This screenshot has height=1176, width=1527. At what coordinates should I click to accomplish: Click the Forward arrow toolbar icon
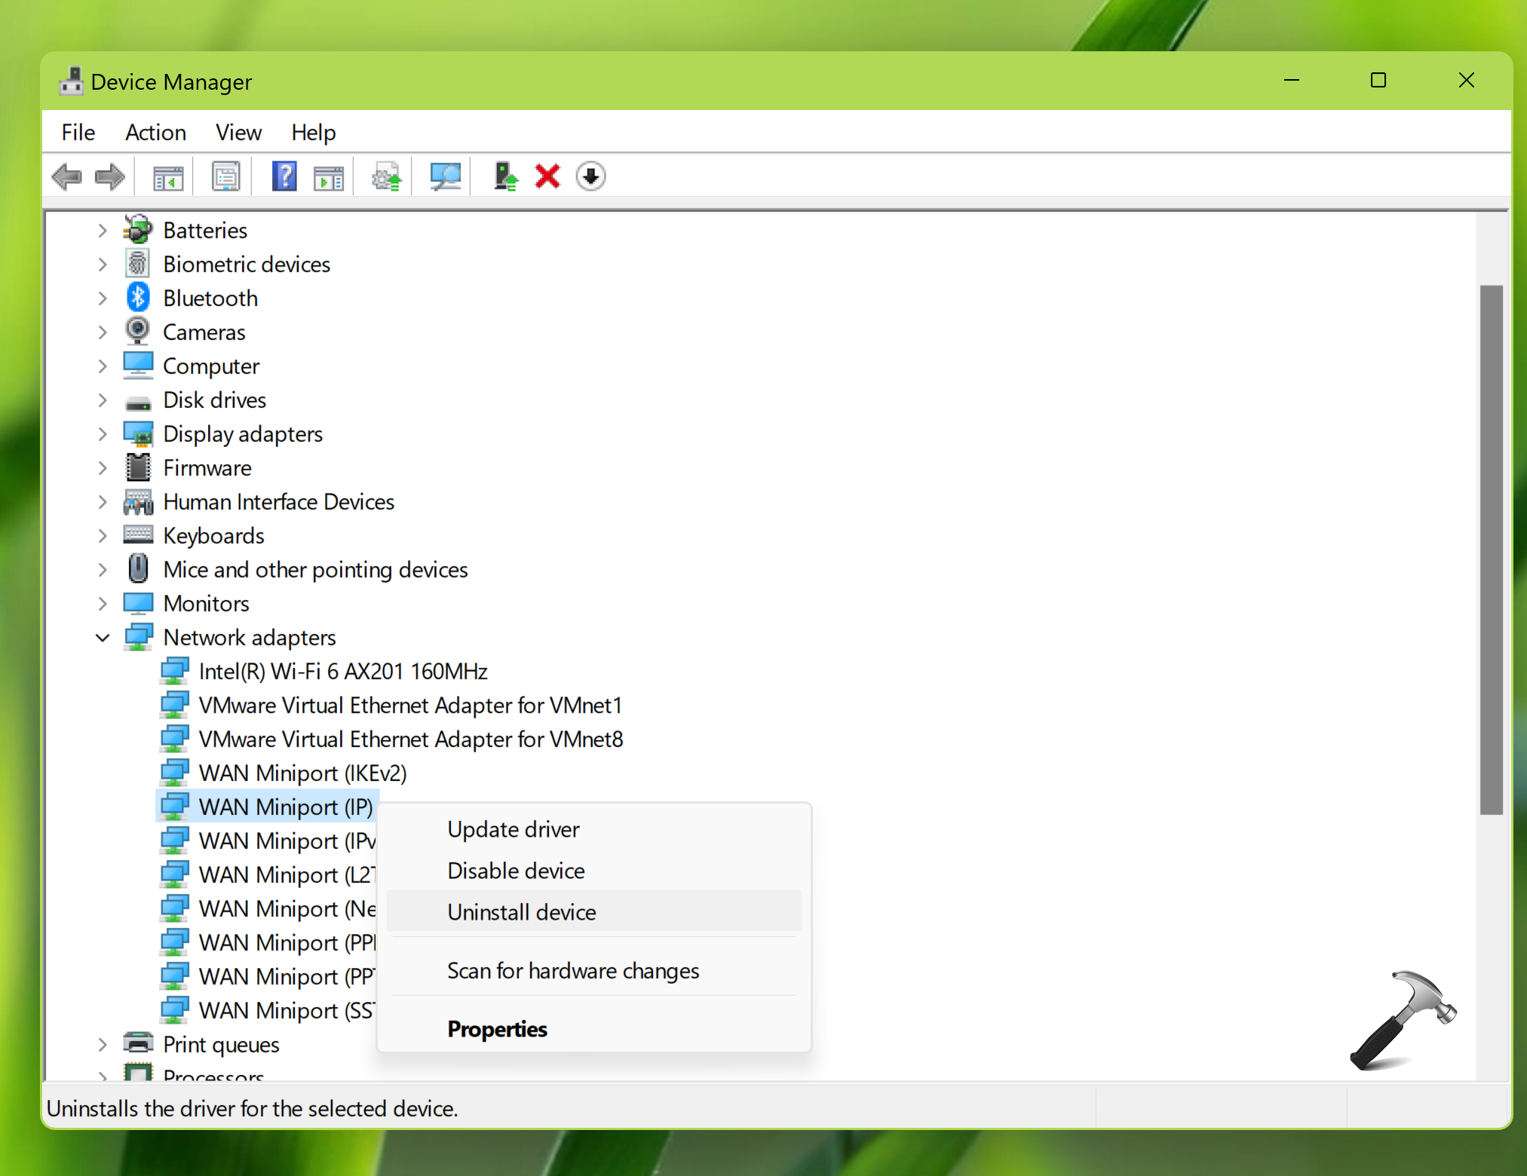click(110, 177)
